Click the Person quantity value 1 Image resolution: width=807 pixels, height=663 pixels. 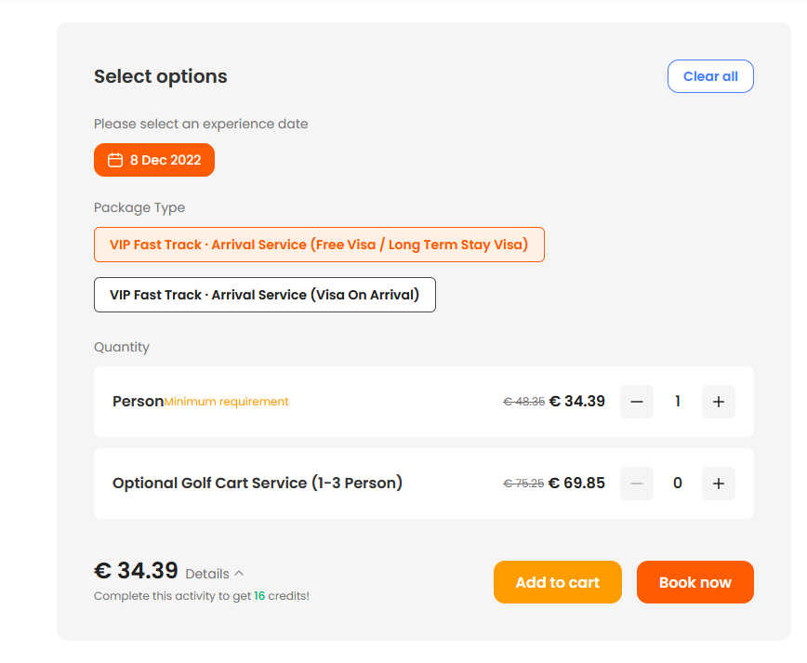click(678, 402)
